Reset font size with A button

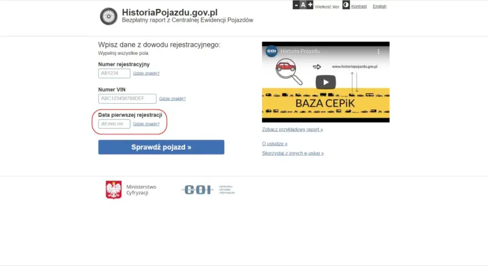[303, 5]
